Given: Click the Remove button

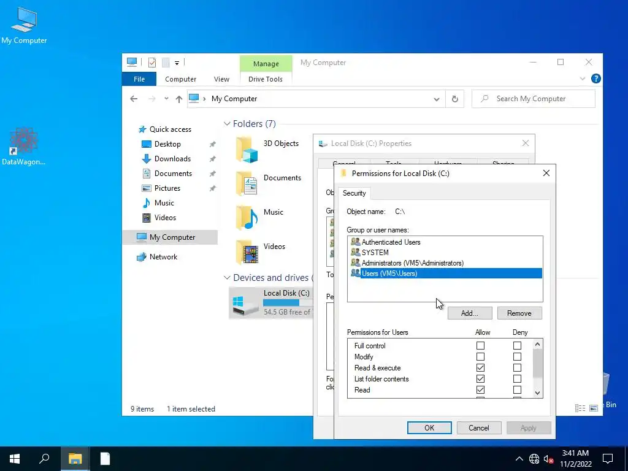Looking at the screenshot, I should tap(519, 313).
